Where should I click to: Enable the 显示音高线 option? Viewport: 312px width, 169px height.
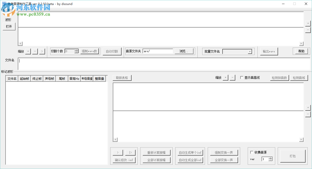pos(241,77)
